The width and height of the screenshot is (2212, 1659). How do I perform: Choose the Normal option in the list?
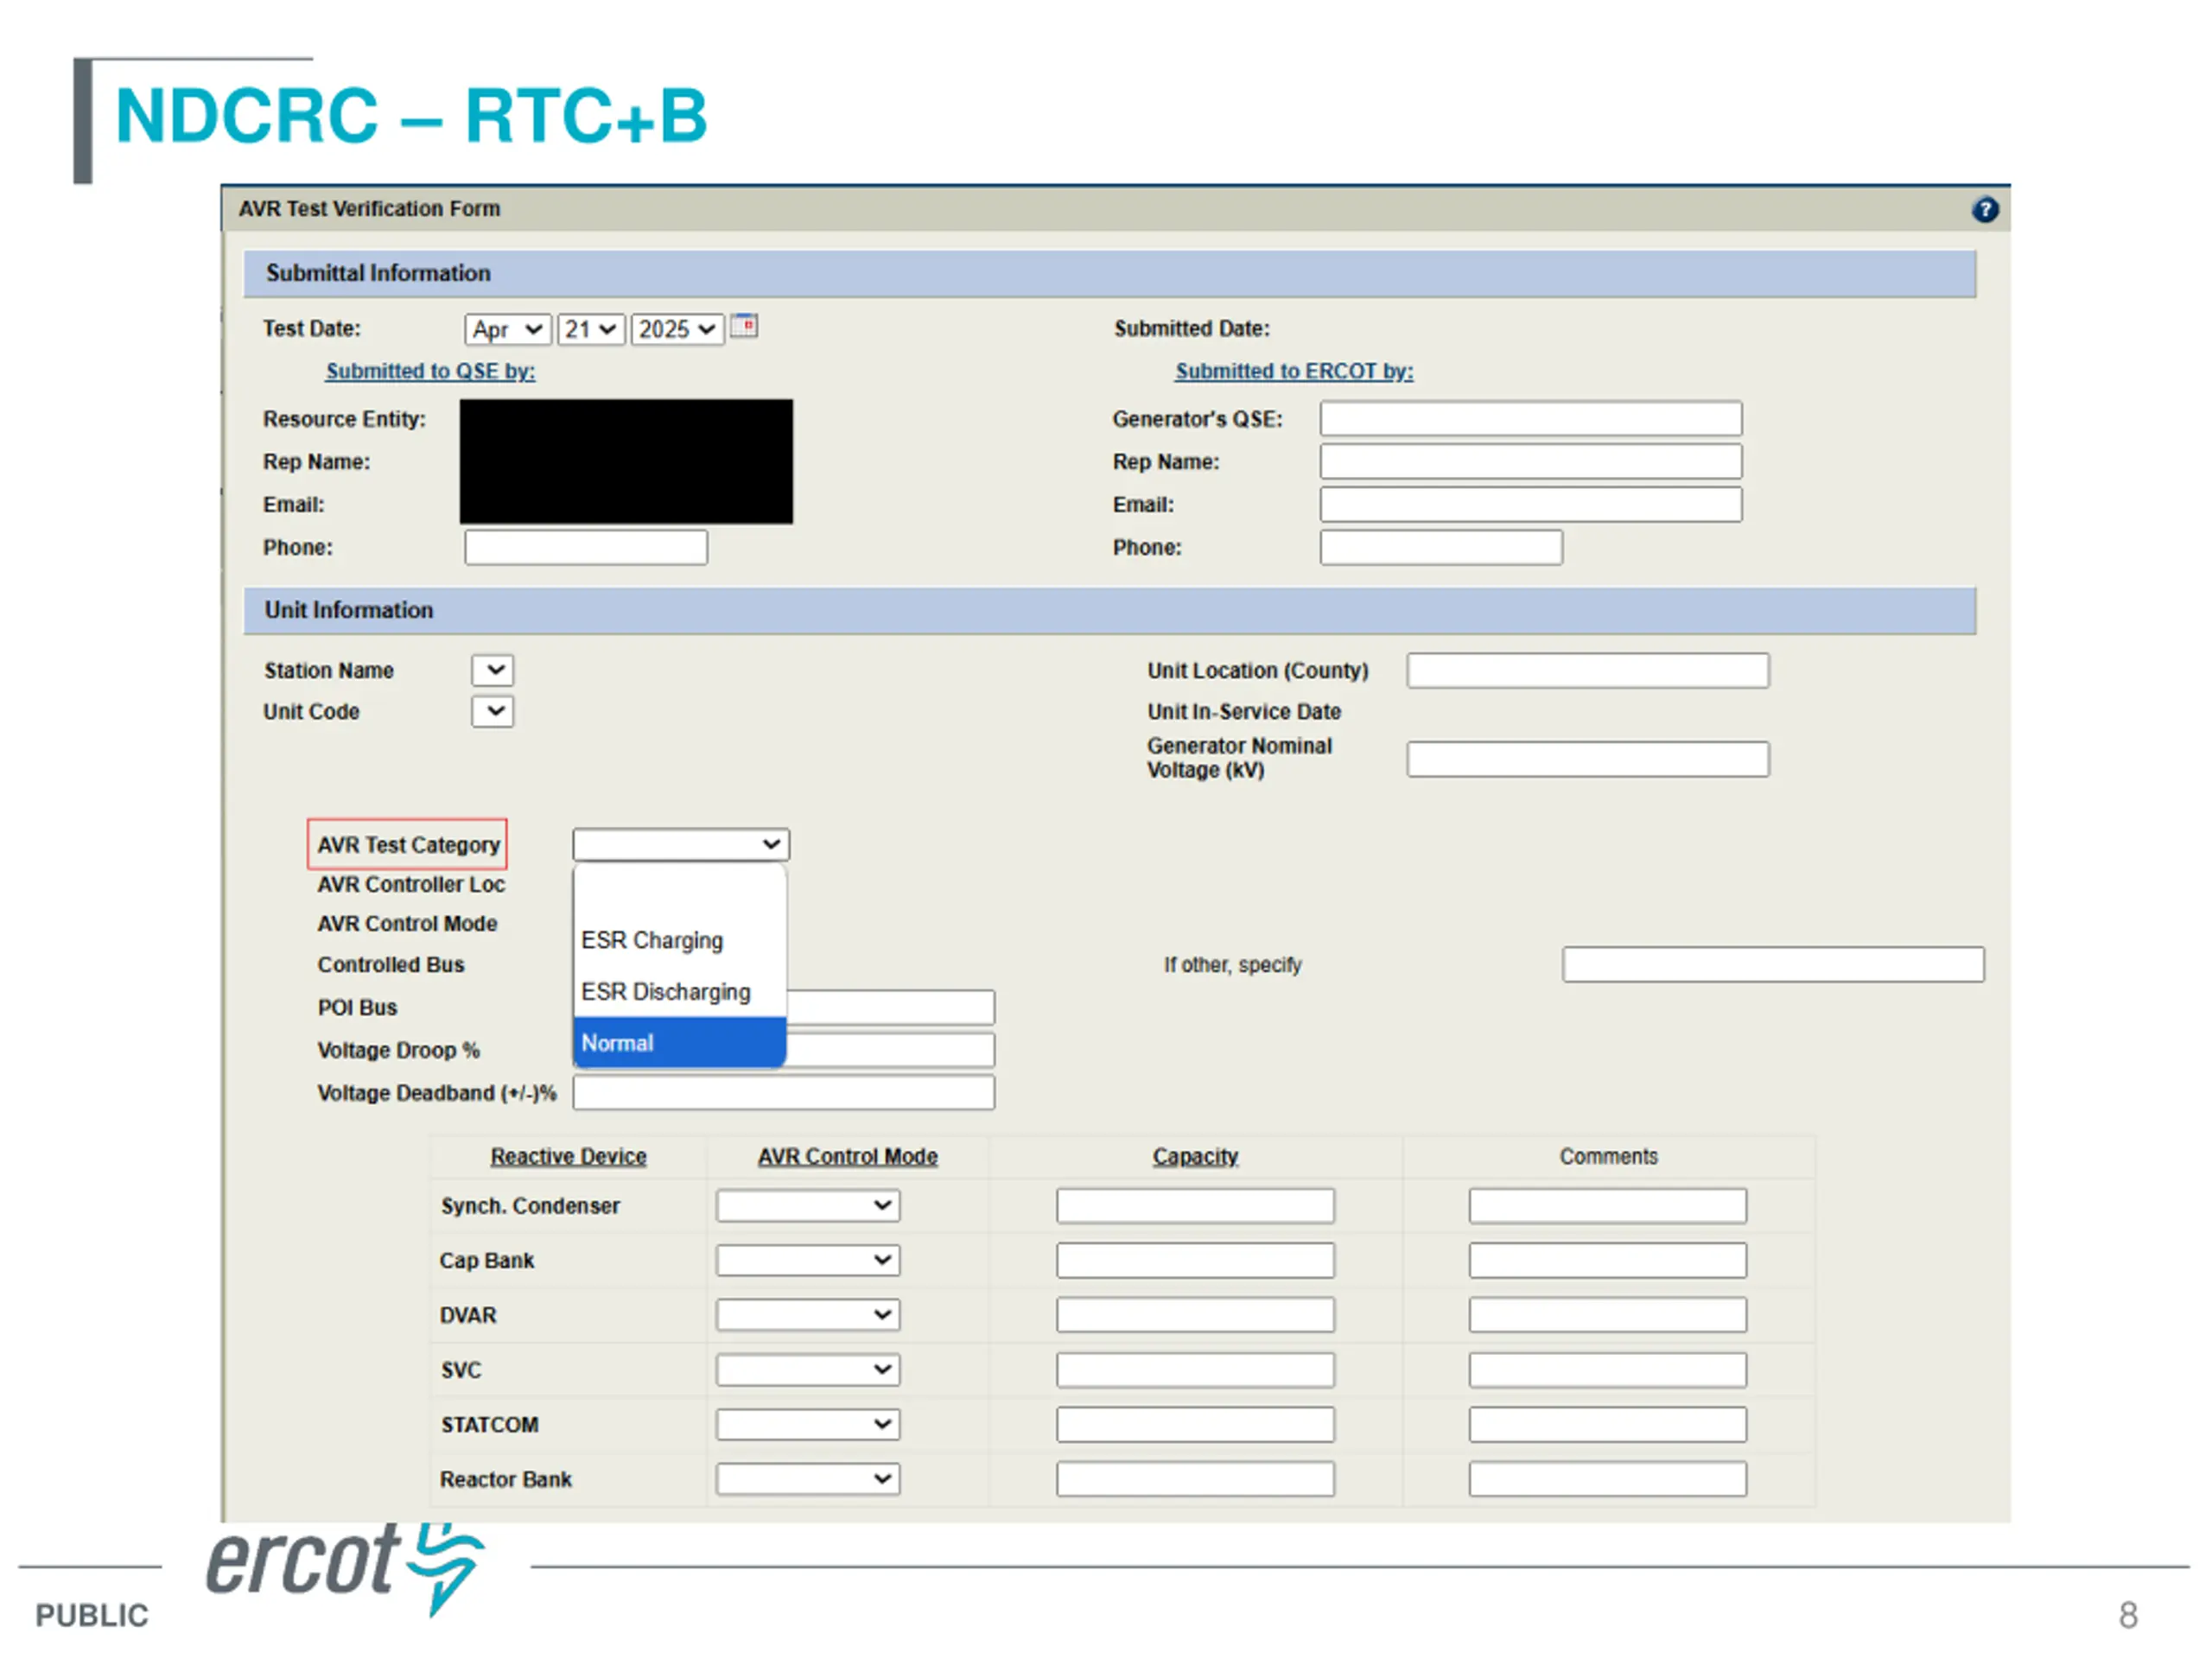[x=680, y=1042]
